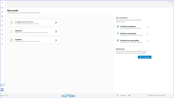The width and height of the screenshot is (174, 98).
Task: Click the Trámites No autorizados icon
Action: click(118, 40)
